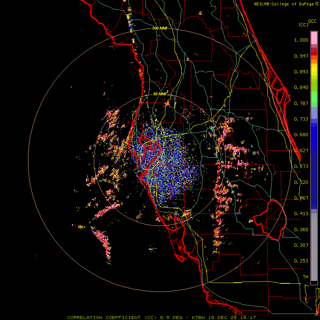The image size is (320, 320).
Task: Click the 0.307 value on the scale
Action: pyautogui.click(x=301, y=245)
